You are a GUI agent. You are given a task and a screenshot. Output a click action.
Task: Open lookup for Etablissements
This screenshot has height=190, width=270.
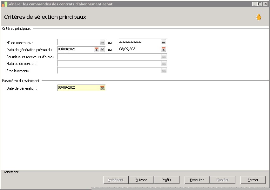164,71
